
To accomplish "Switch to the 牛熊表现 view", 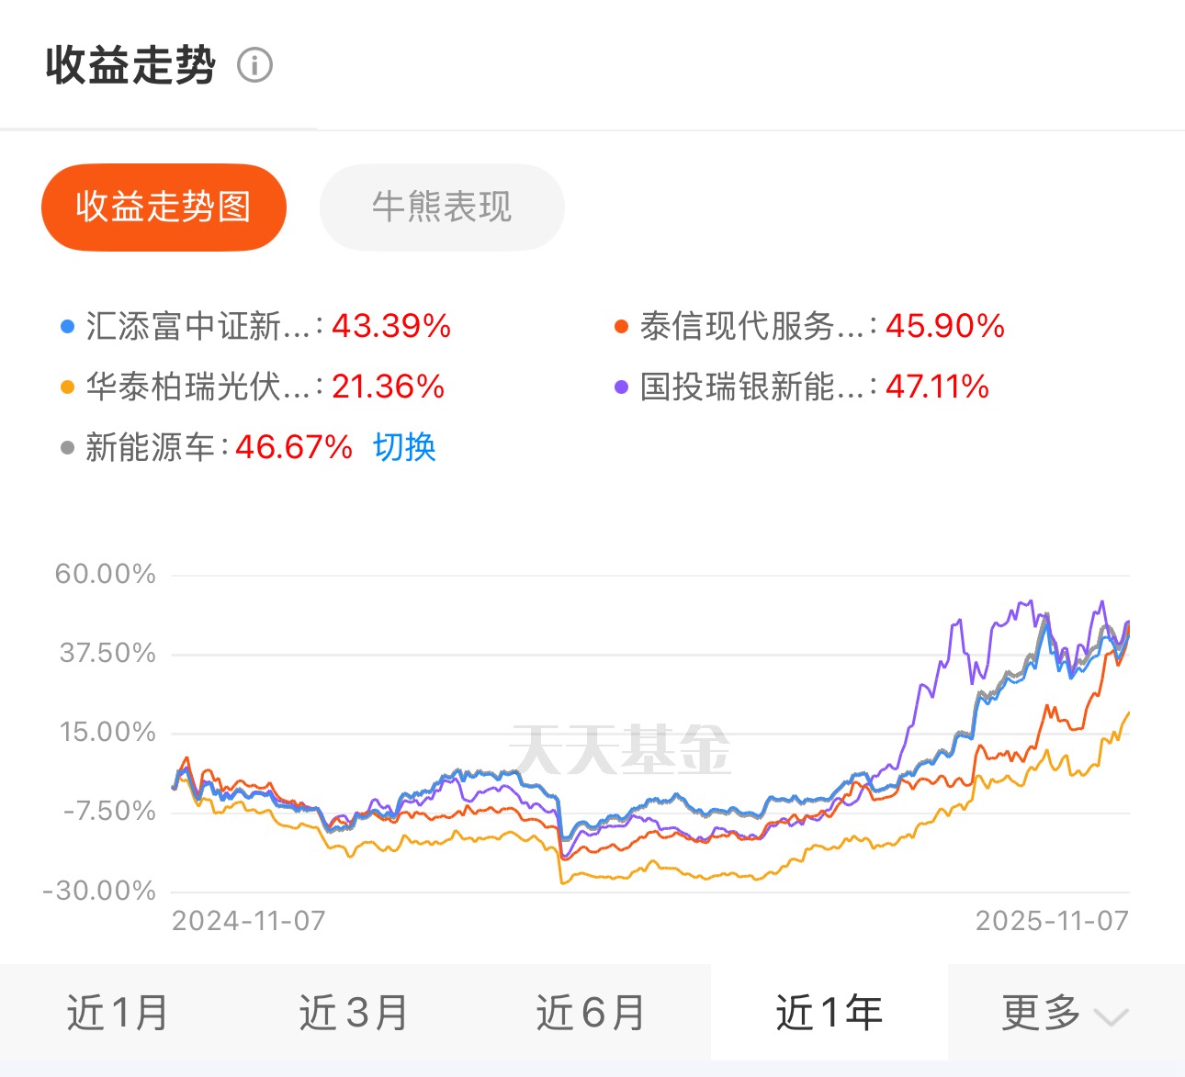I will pyautogui.click(x=442, y=208).
